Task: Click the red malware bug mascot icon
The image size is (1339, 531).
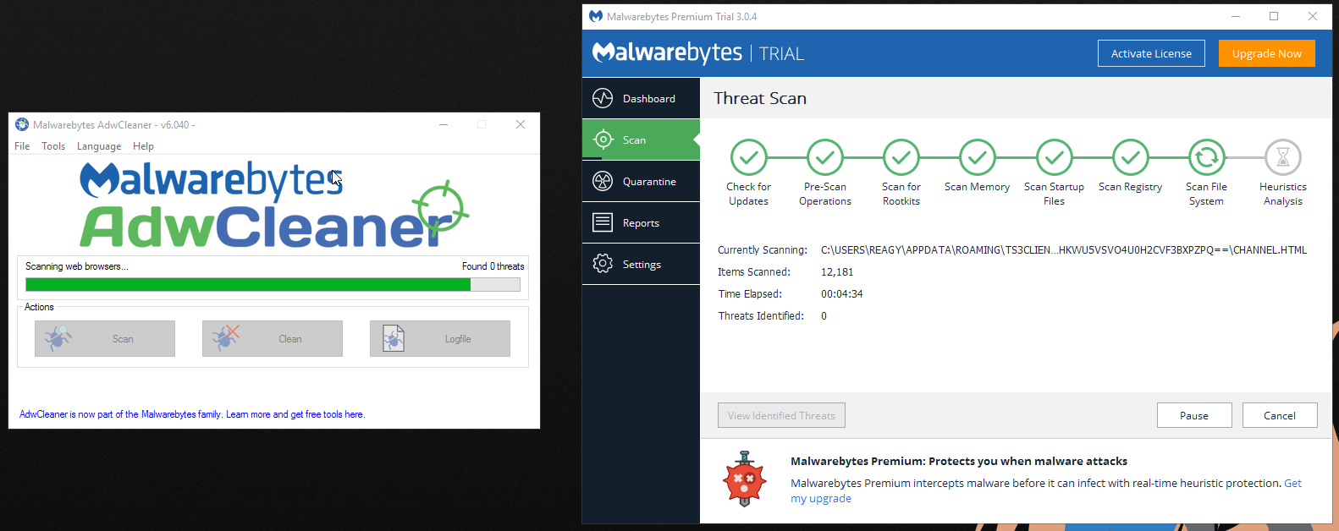Action: (744, 479)
